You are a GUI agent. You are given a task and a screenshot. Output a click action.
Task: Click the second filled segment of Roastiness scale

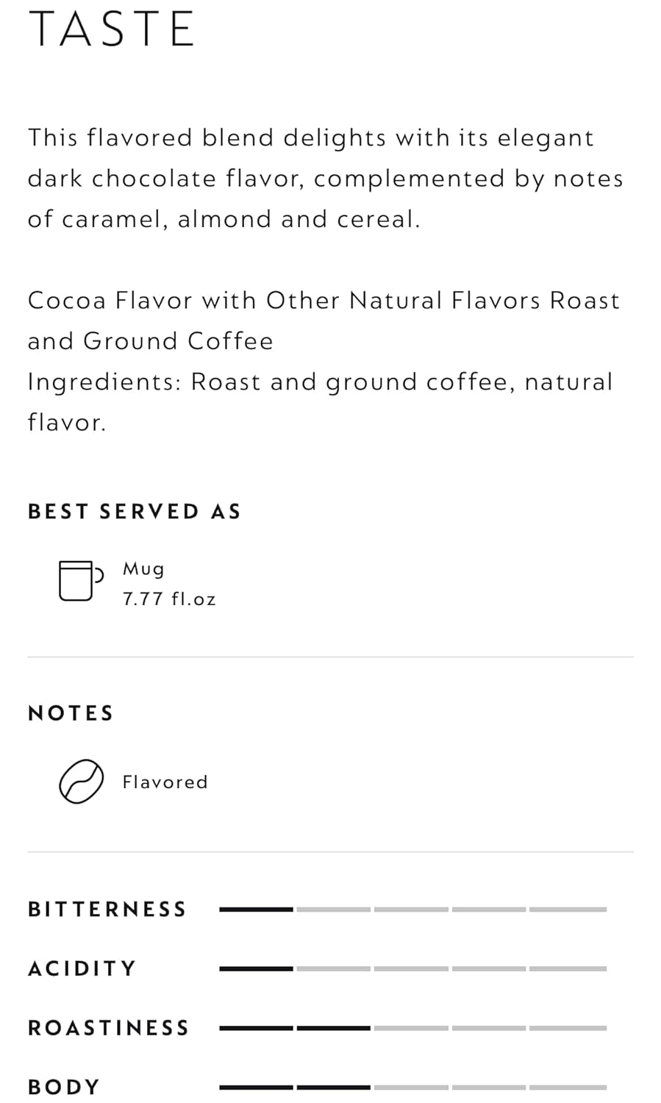tap(334, 1028)
